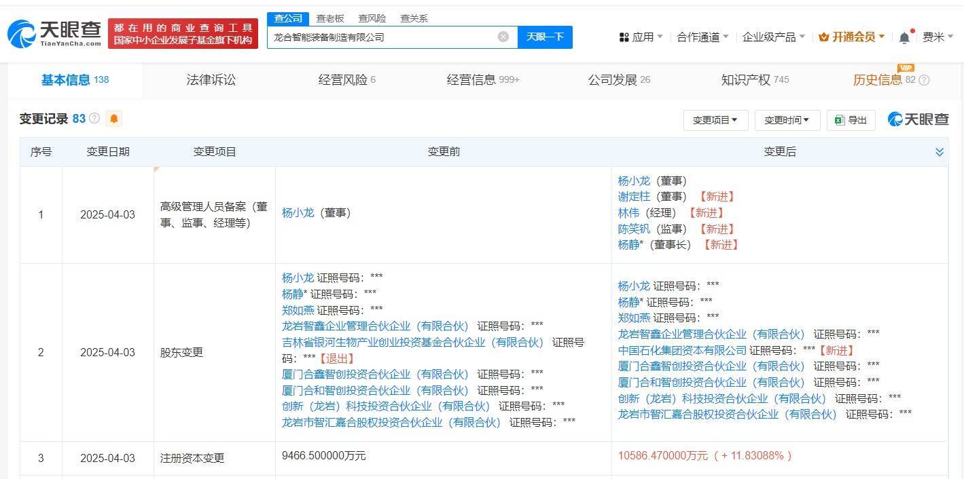
Task: Open the 费米 user account menu
Action: click(x=938, y=37)
